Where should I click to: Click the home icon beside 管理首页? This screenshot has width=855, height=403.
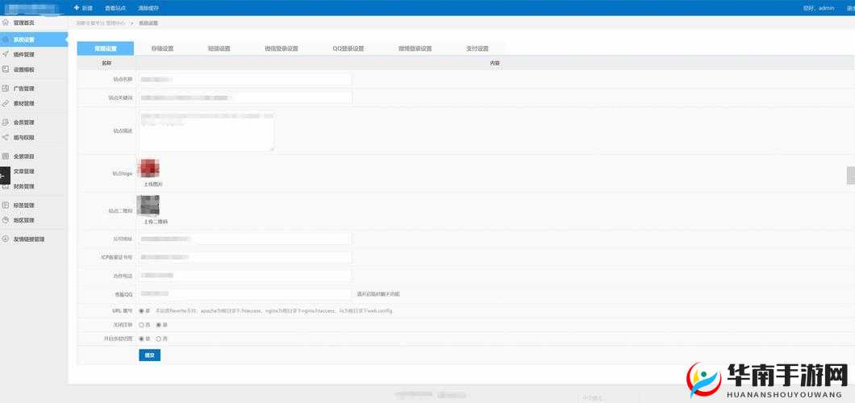(x=6, y=23)
